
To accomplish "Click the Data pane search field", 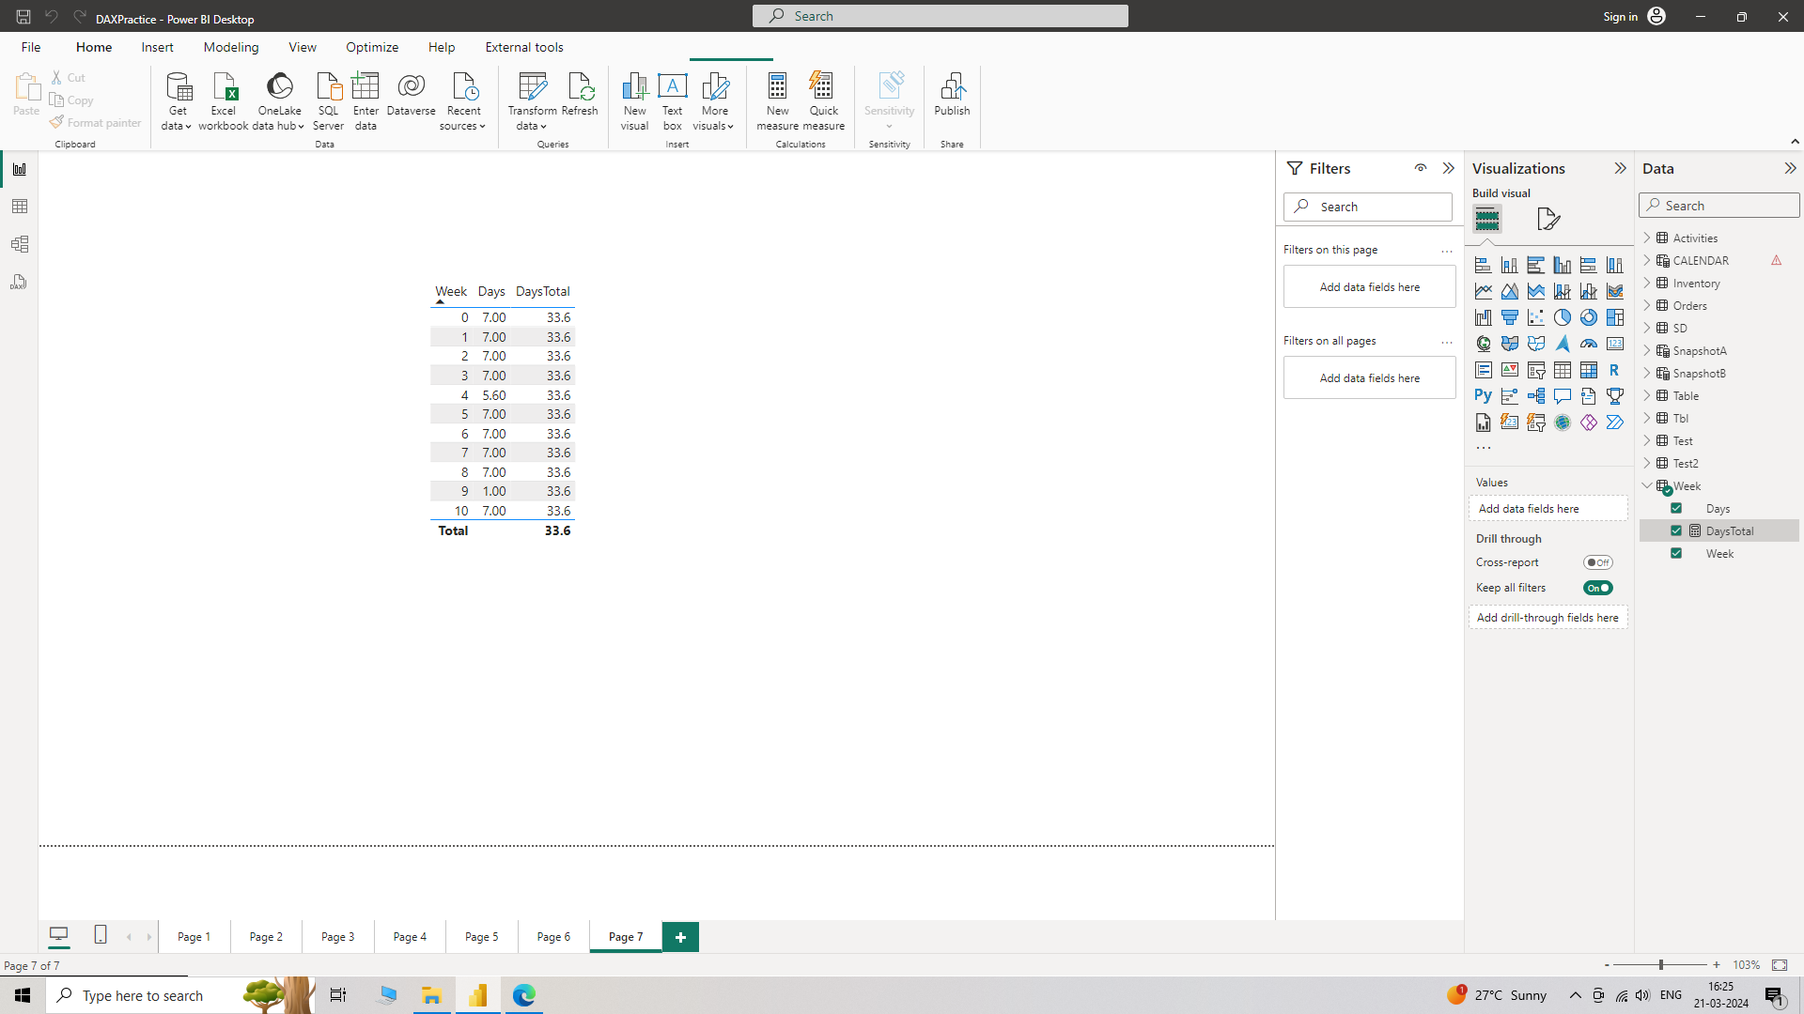I will (1719, 206).
